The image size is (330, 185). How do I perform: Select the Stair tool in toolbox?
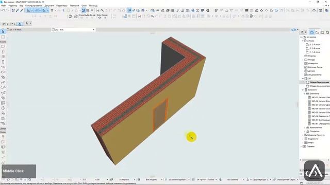(3, 77)
